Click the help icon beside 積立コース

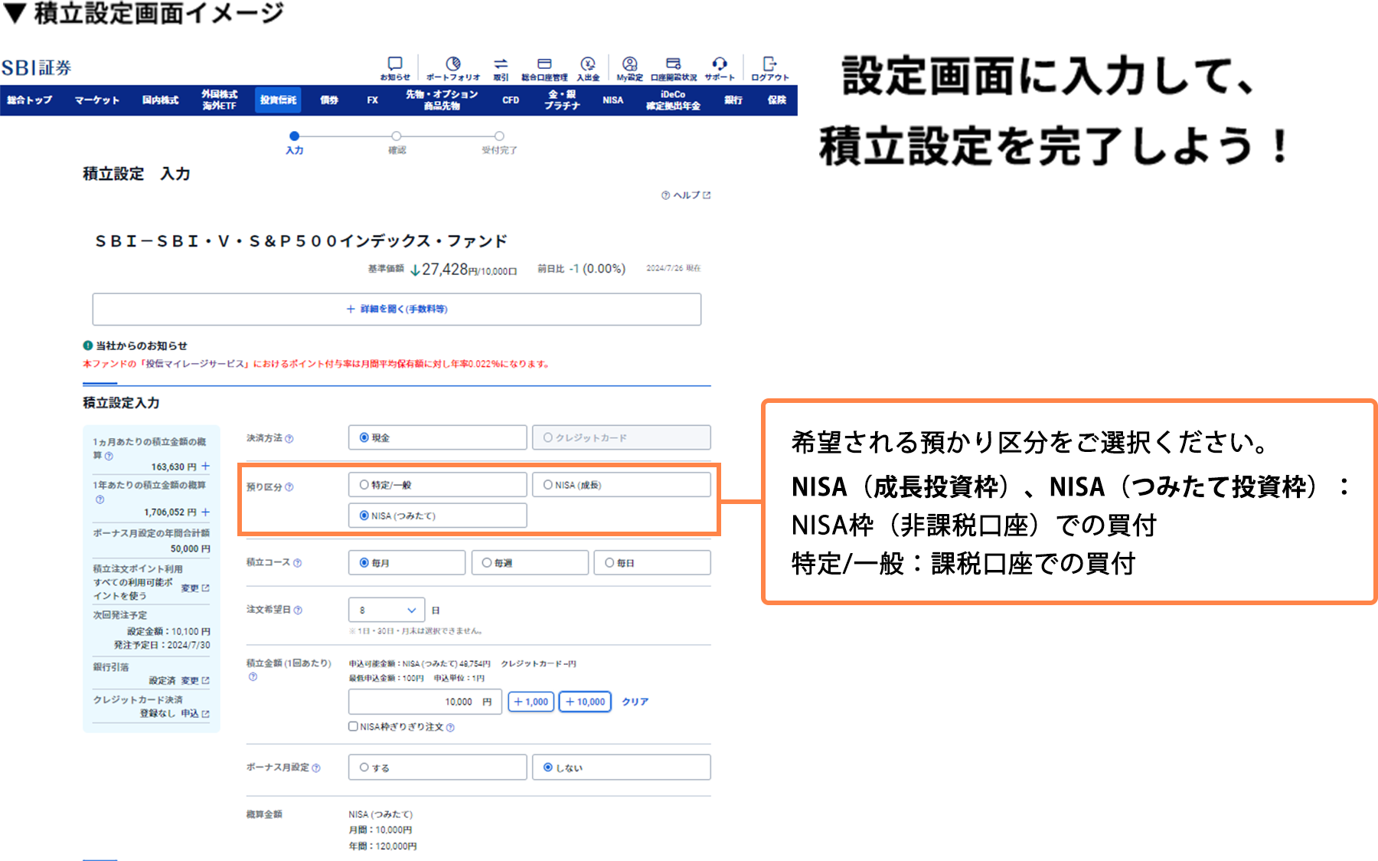(x=297, y=563)
